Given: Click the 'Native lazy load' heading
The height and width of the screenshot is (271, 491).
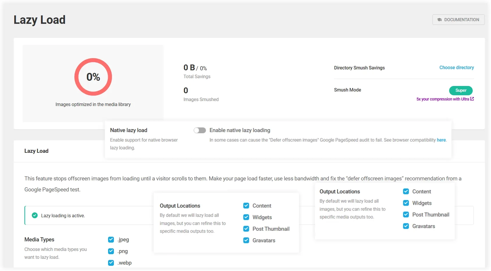Looking at the screenshot, I should tap(129, 130).
